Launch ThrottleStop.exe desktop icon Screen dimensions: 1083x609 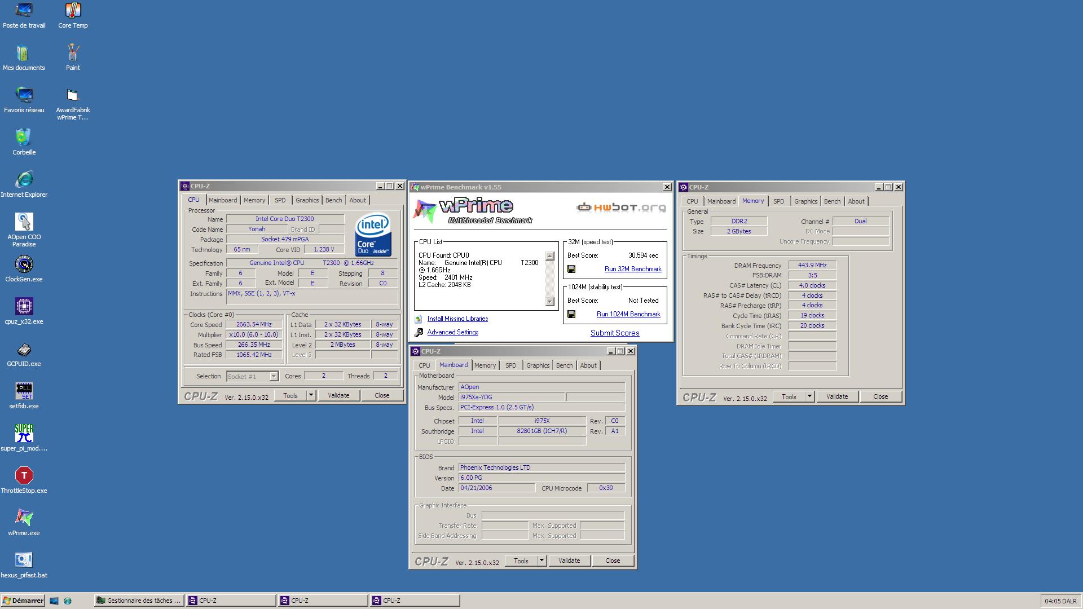click(24, 480)
